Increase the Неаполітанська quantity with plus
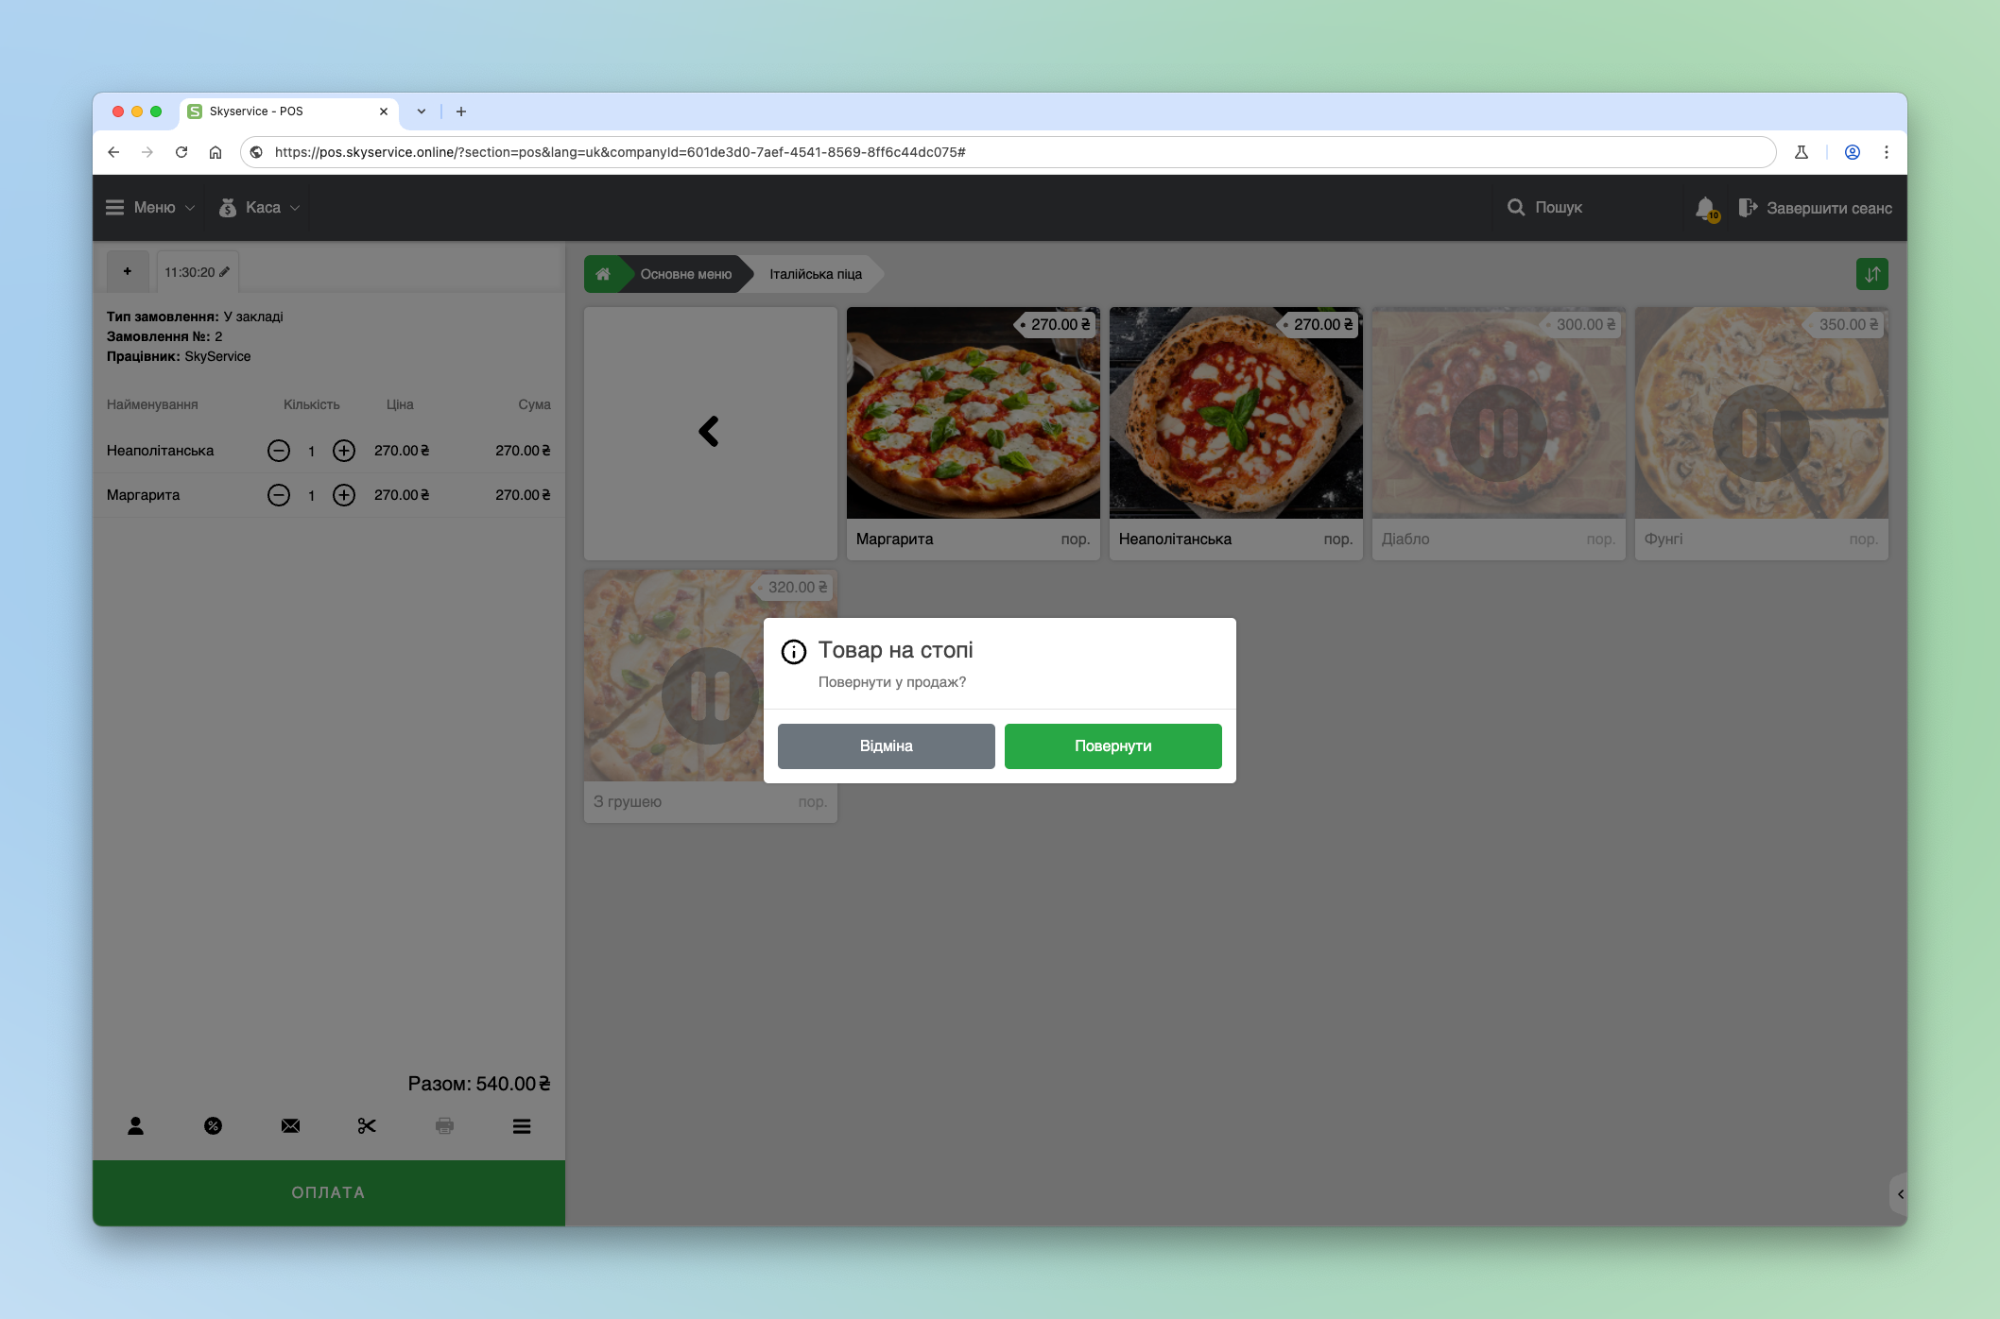Image resolution: width=2000 pixels, height=1319 pixels. click(344, 451)
